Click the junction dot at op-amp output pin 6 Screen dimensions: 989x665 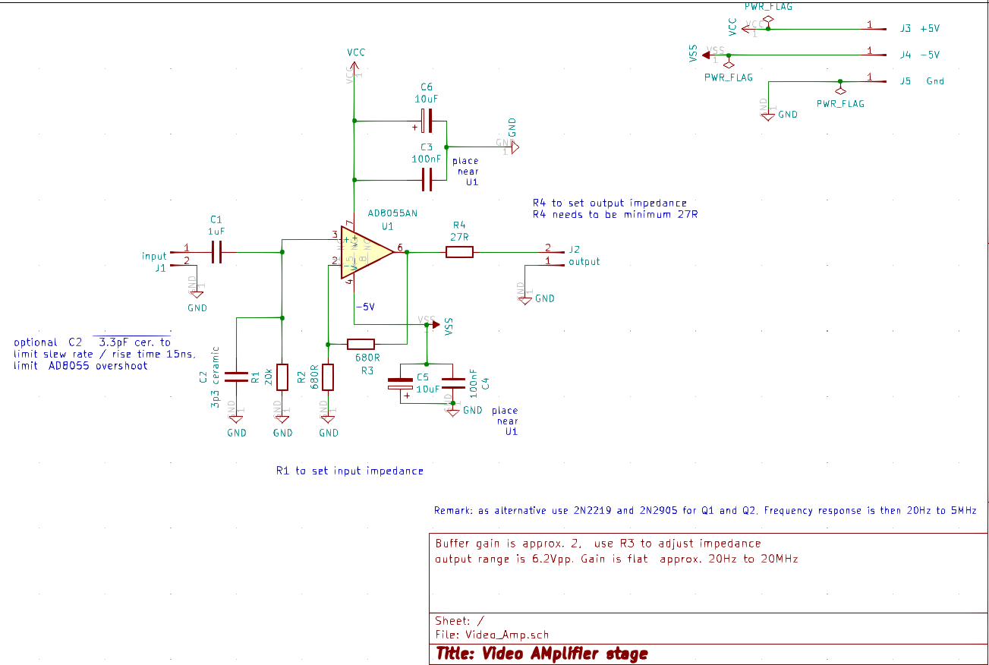click(x=408, y=251)
